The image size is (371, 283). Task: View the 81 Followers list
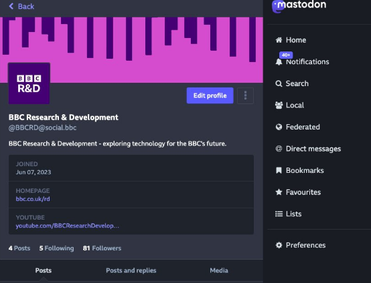[102, 248]
